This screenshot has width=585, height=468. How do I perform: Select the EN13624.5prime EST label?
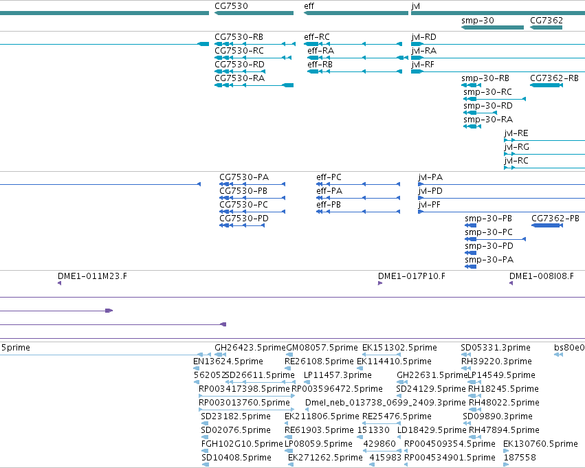tap(228, 361)
